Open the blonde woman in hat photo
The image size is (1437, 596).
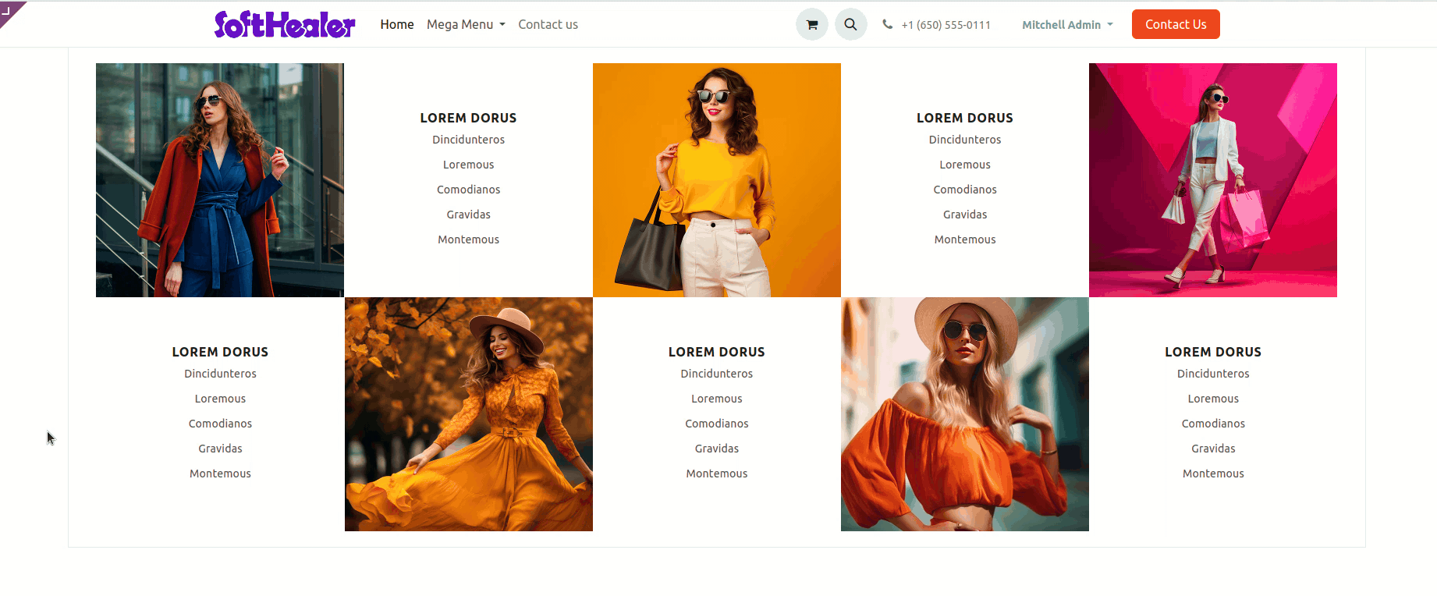pos(965,414)
